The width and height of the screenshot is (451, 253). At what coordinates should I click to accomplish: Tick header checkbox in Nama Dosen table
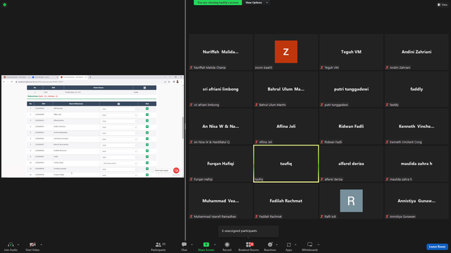(x=144, y=88)
